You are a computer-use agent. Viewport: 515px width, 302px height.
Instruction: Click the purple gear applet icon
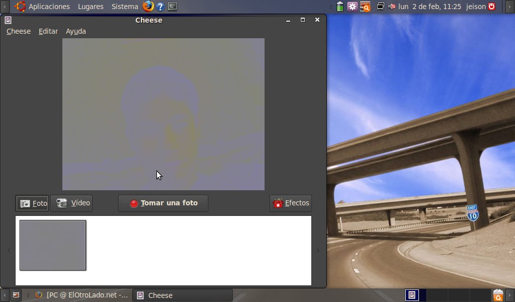352,6
